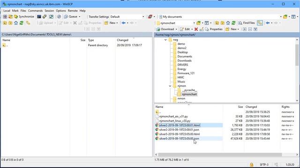300x168 pixels.
Task: Open the Local menu
Action: [7, 11]
